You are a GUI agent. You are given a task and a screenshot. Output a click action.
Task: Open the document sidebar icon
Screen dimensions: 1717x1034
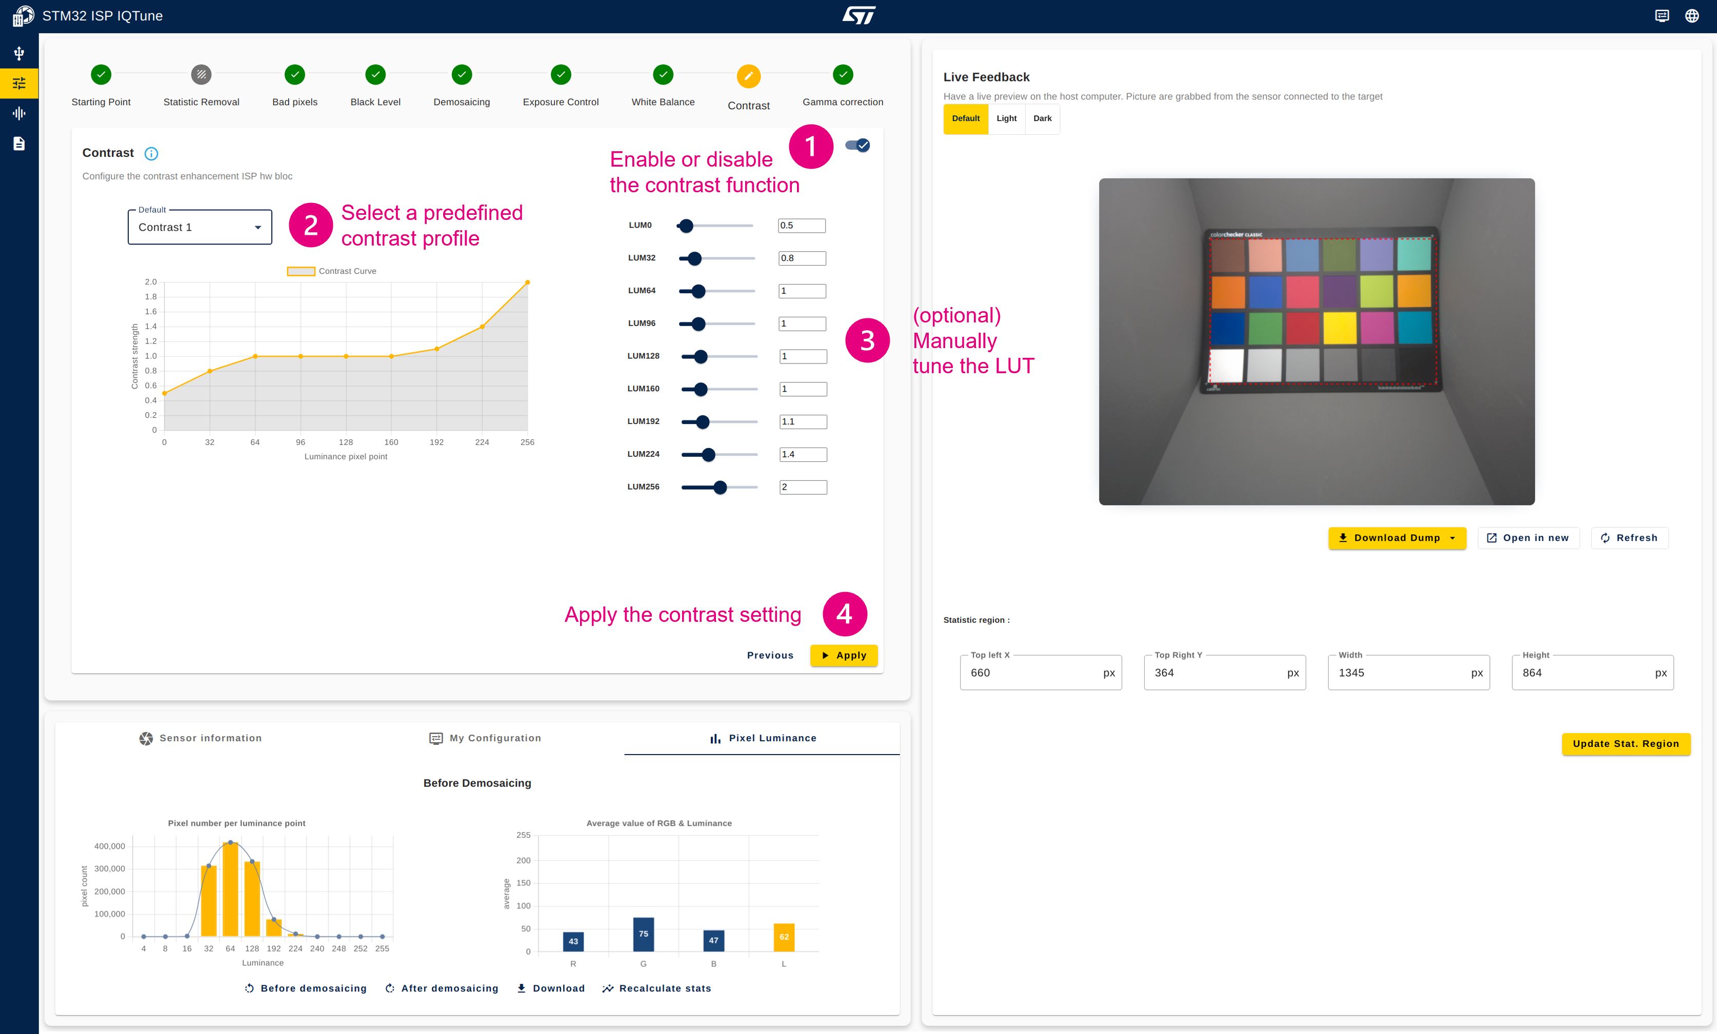pyautogui.click(x=19, y=144)
